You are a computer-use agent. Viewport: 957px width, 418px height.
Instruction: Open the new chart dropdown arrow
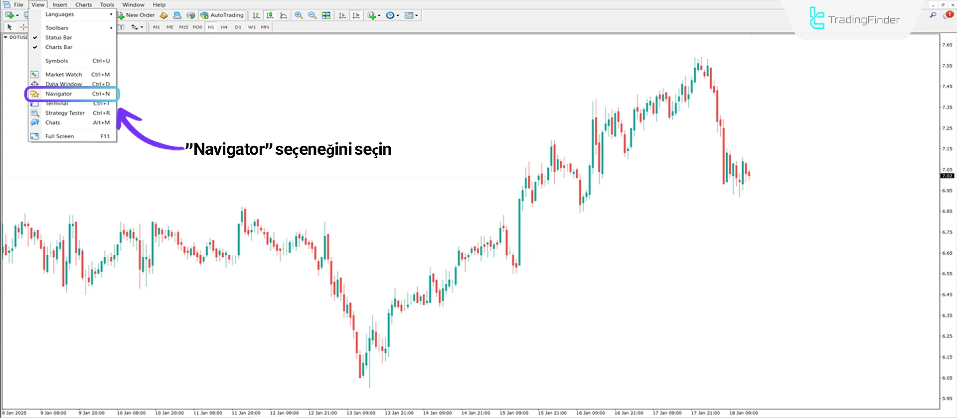pyautogui.click(x=17, y=15)
